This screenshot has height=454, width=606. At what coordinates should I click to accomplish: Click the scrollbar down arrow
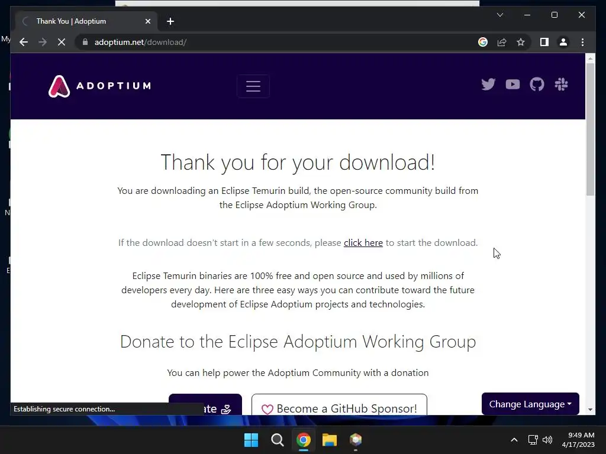point(590,410)
